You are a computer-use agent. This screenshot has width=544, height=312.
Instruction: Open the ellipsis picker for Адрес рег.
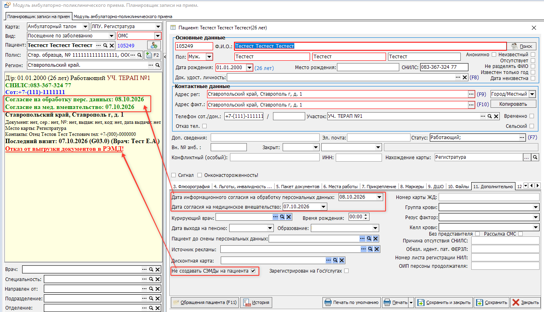click(471, 94)
